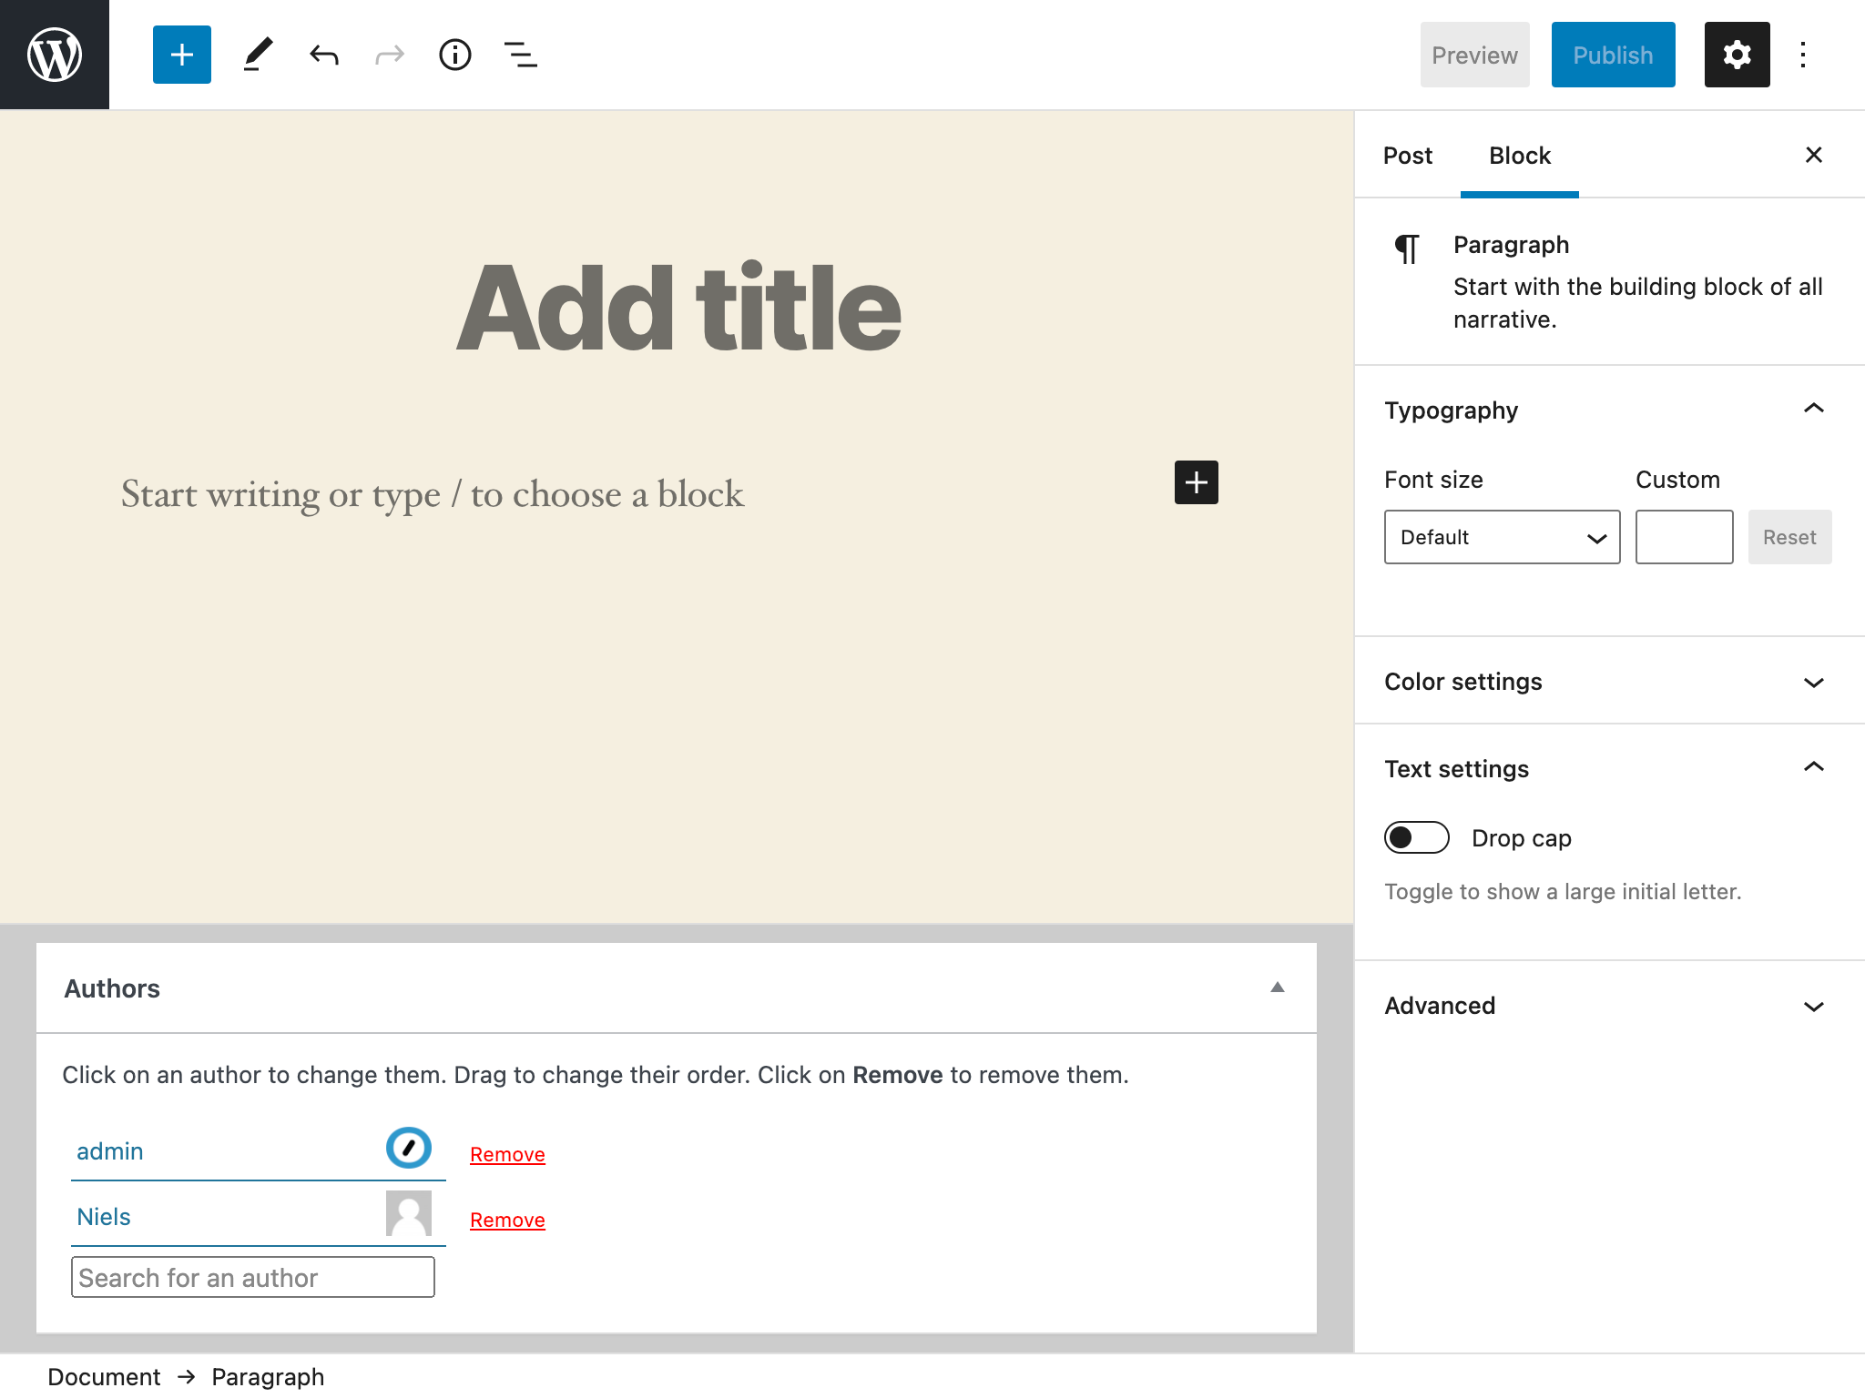This screenshot has width=1865, height=1398.
Task: Open the content structure details icon
Action: (454, 55)
